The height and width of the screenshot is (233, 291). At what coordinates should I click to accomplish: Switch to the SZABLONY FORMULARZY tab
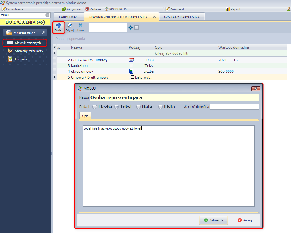(x=182, y=17)
